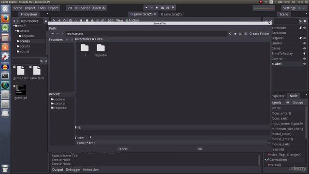Image resolution: width=309 pixels, height=174 pixels.
Task: Open Inspector dock options dropdown
Action: tap(306, 95)
